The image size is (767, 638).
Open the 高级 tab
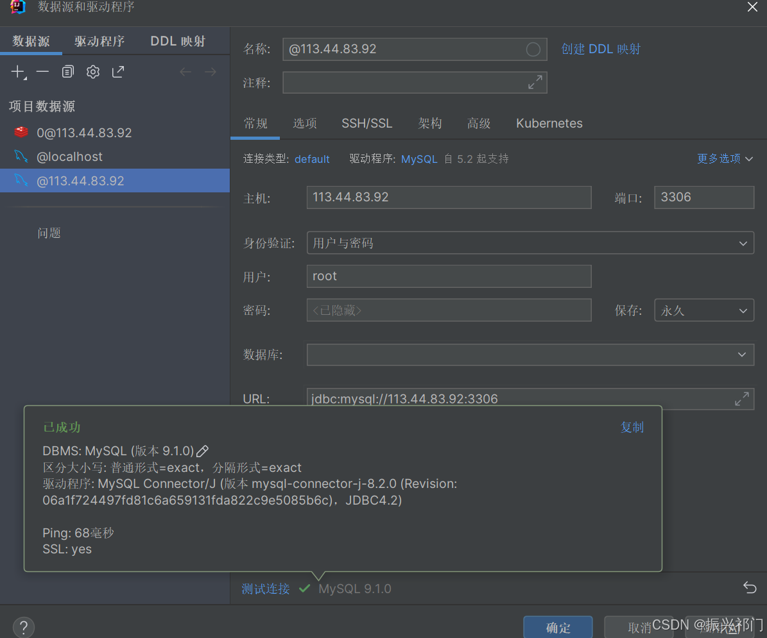pos(479,123)
